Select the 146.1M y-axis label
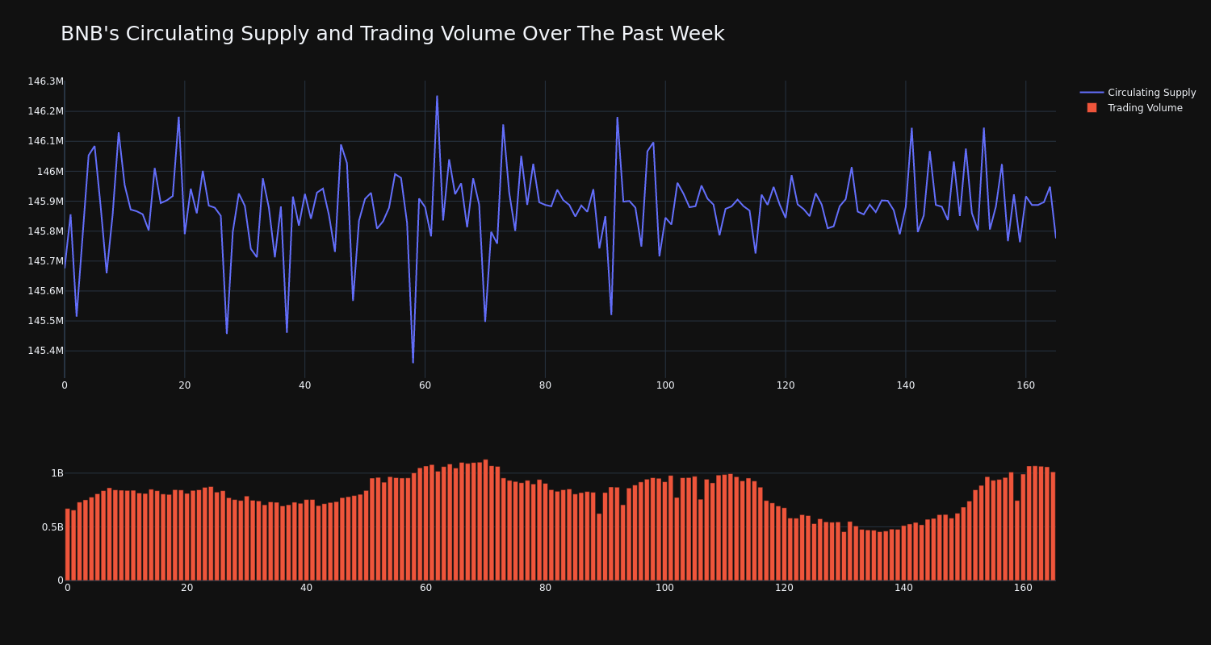The image size is (1211, 645). tap(45, 141)
